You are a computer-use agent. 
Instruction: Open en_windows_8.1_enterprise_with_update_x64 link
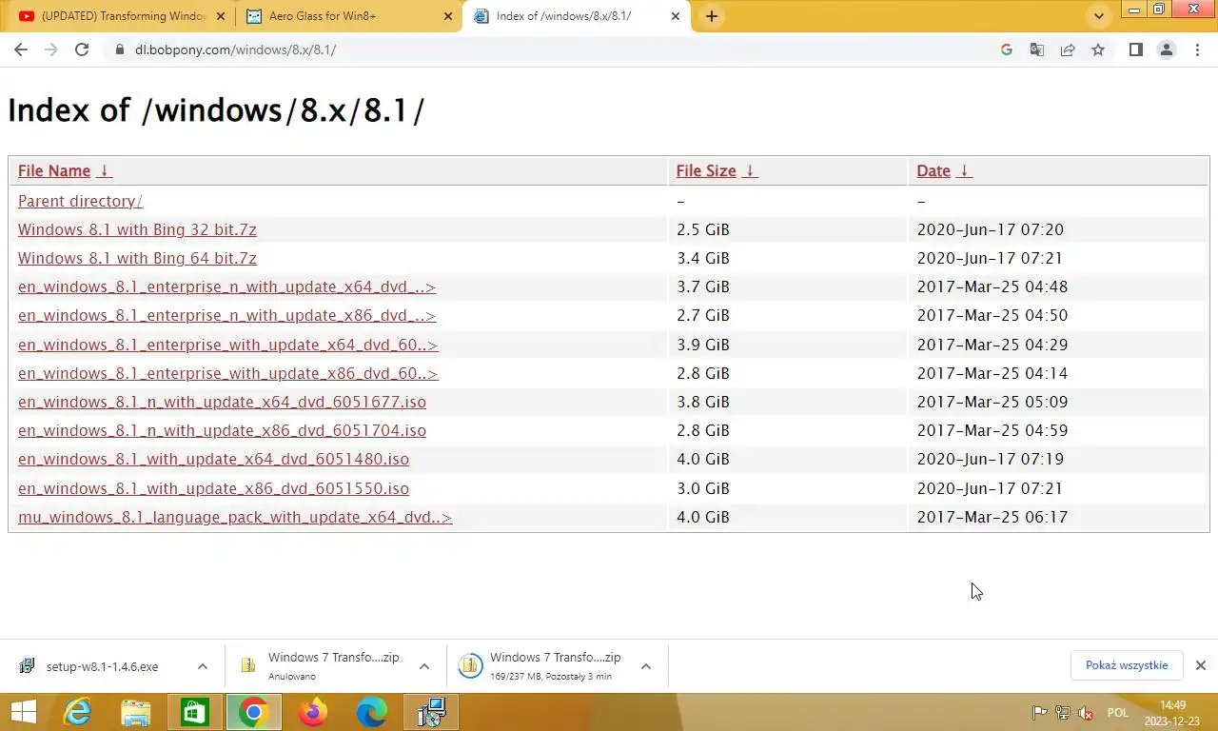[x=228, y=345]
